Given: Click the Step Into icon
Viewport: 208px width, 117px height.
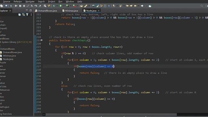Looking at the screenshot, I should pos(32,6).
